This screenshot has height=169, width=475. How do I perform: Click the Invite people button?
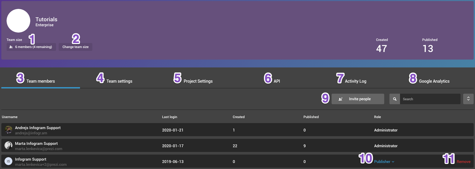tap(358, 99)
